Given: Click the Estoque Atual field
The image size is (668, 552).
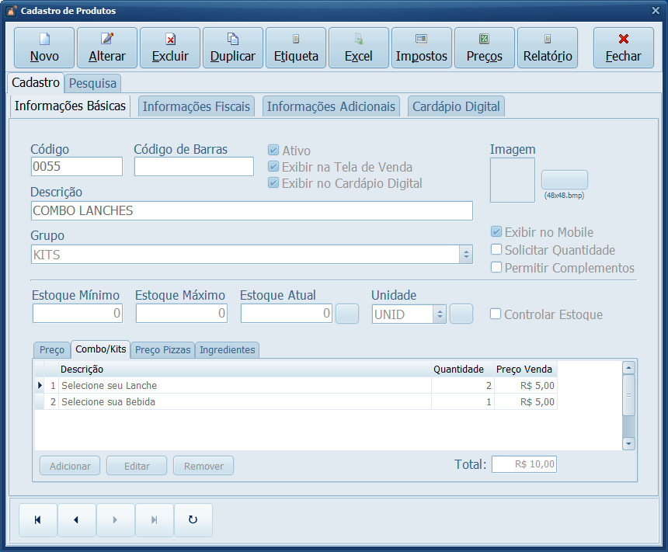Looking at the screenshot, I should (287, 314).
